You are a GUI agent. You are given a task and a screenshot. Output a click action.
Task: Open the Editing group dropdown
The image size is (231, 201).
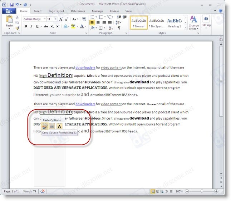pos(206,22)
